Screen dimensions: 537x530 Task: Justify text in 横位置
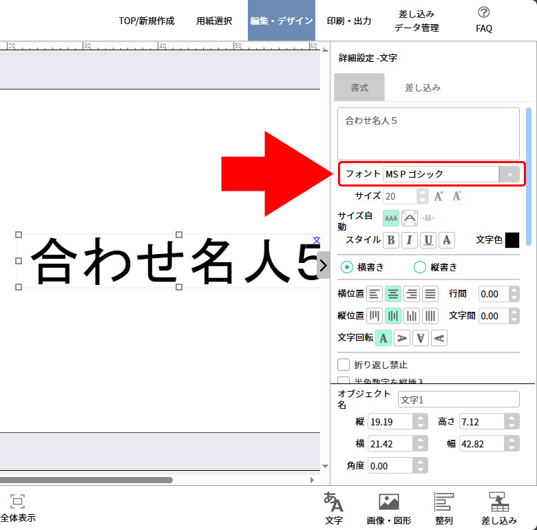coord(430,294)
